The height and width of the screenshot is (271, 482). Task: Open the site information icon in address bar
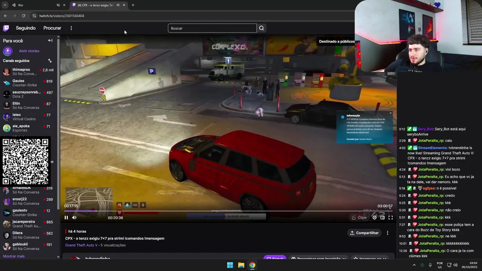coord(34,16)
